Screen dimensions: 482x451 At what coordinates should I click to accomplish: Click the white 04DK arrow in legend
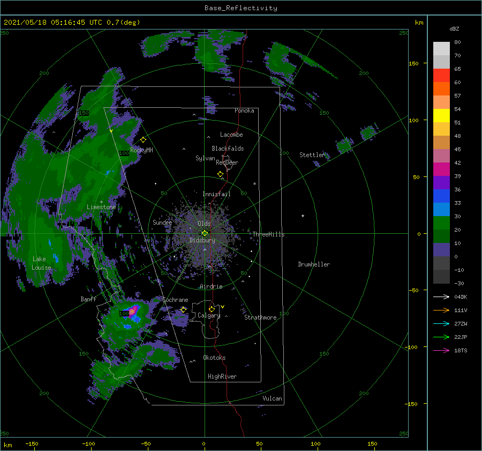(x=441, y=297)
